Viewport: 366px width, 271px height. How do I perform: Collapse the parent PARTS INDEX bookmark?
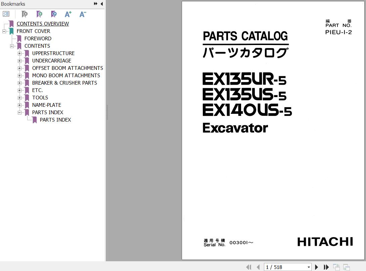pos(19,112)
